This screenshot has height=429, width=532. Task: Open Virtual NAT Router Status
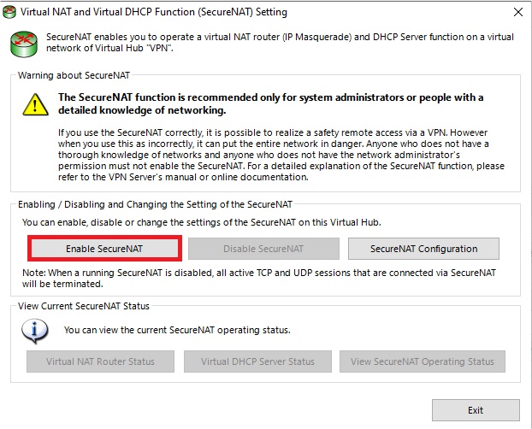pyautogui.click(x=100, y=361)
